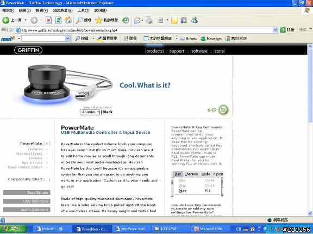This screenshot has width=313, height=234.
Task: Open the Compatibility Chart sidebar link
Action: click(25, 179)
